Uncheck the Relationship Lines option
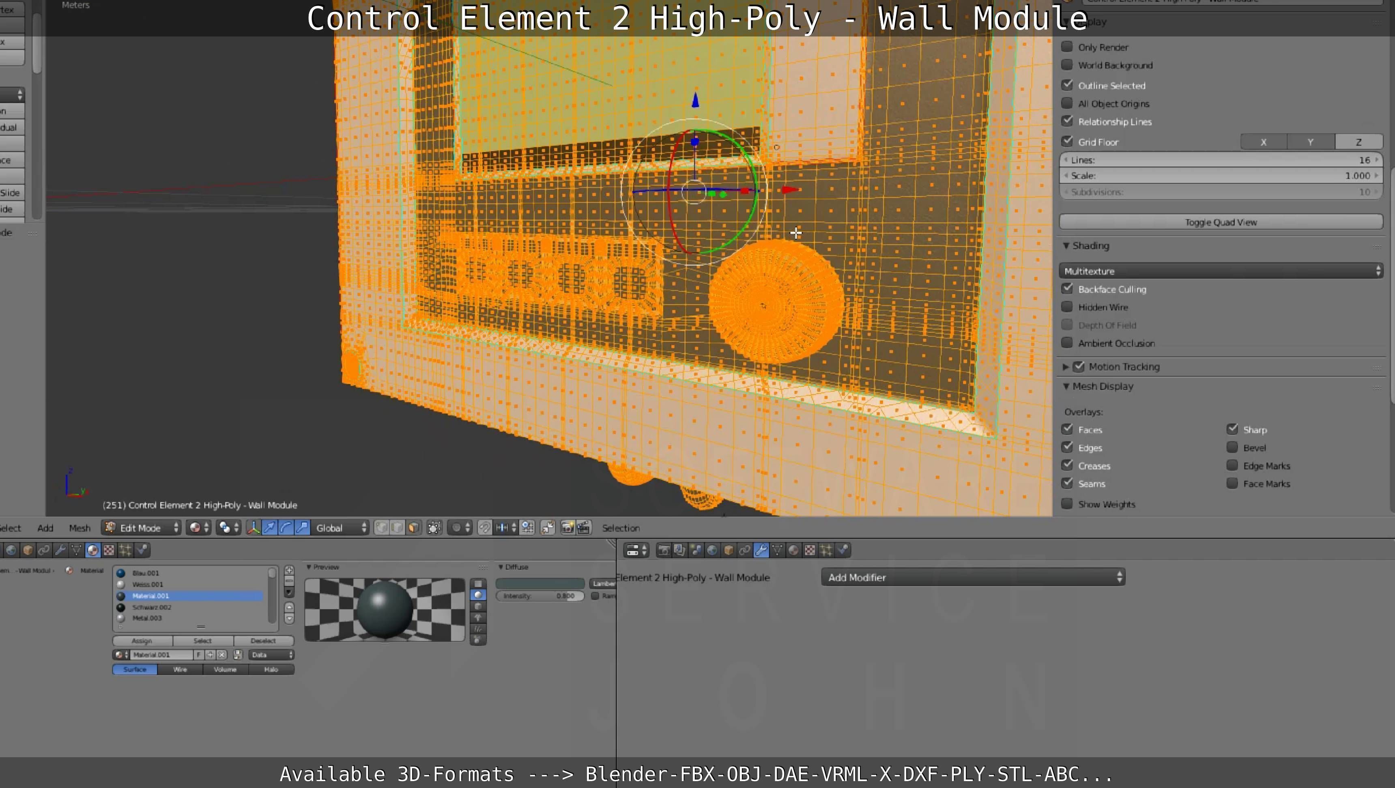The width and height of the screenshot is (1395, 788). [x=1067, y=121]
